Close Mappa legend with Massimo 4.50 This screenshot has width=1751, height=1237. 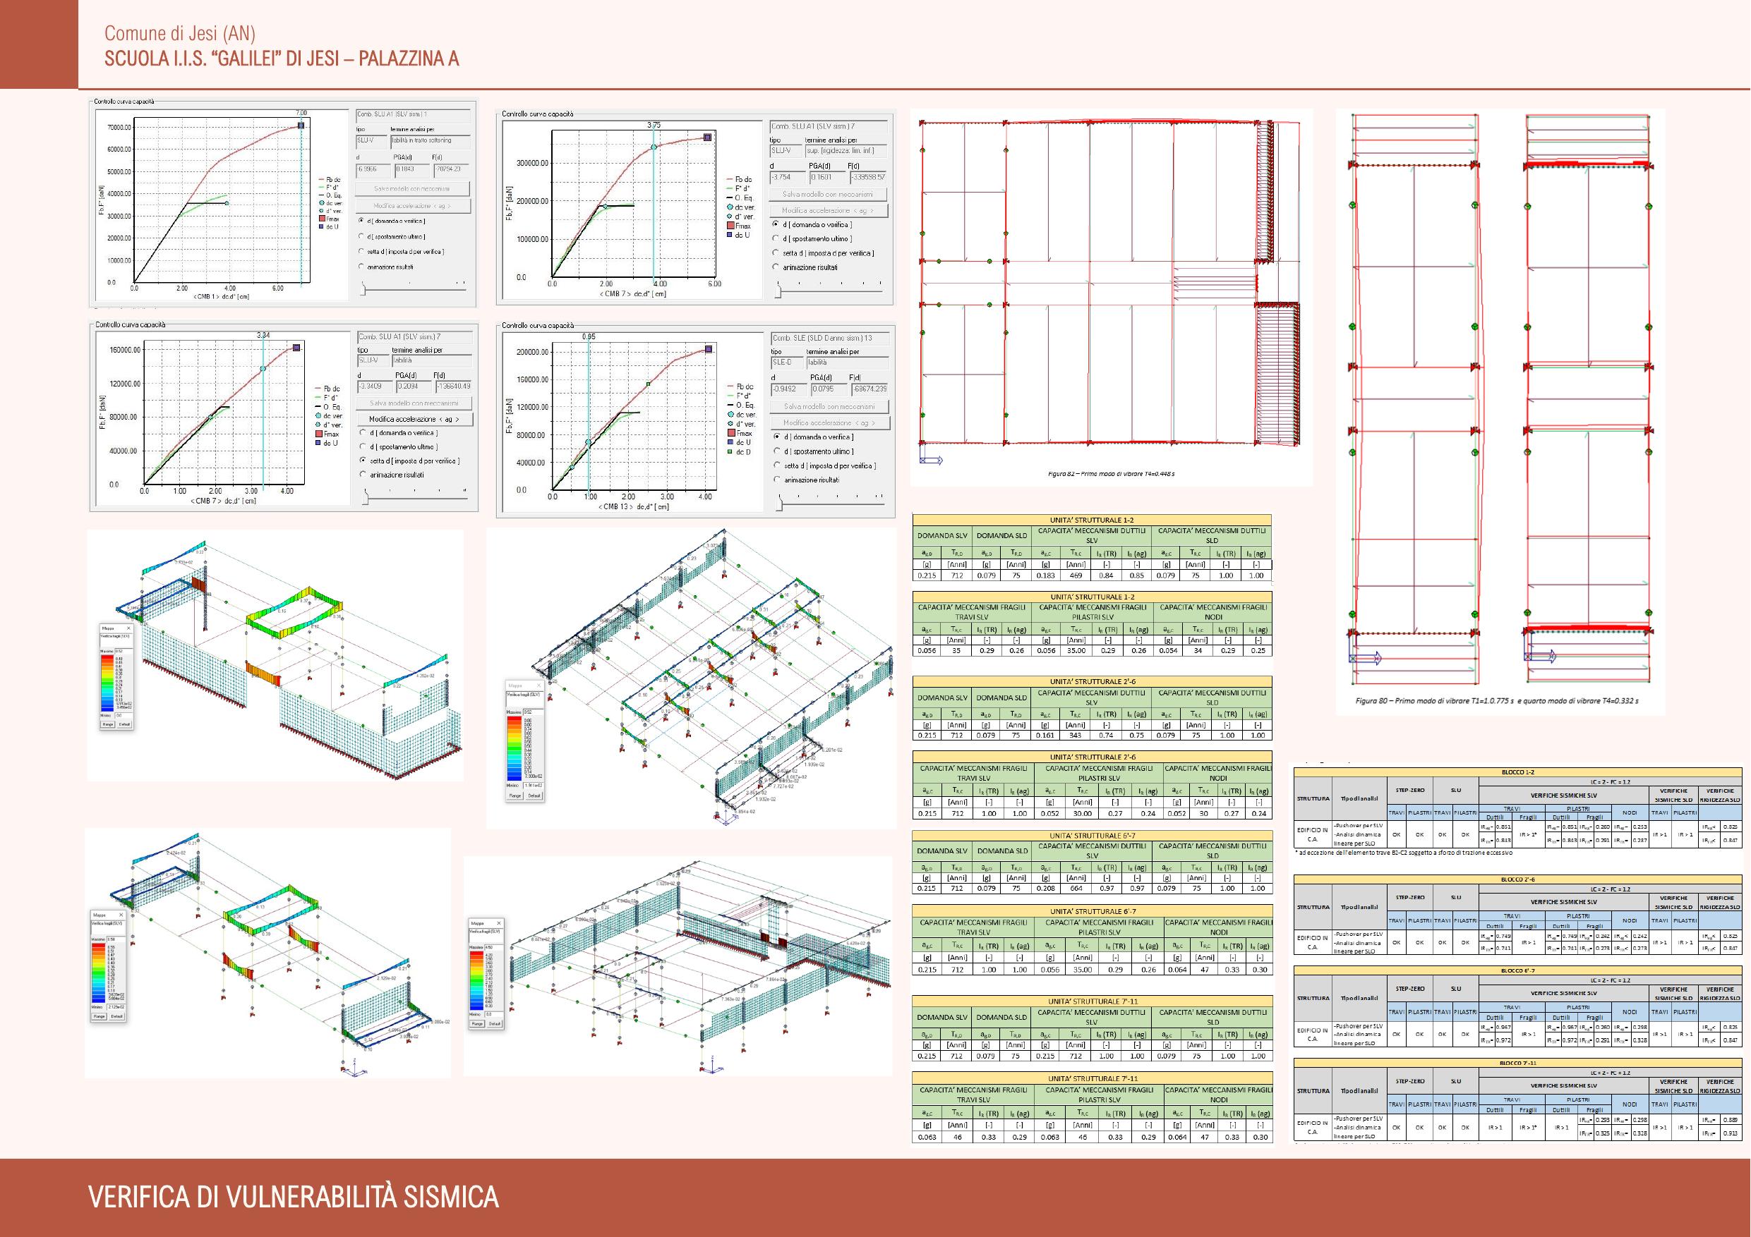coord(500,923)
